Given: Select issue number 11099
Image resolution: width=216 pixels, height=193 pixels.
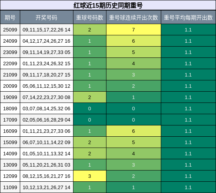Looking at the screenshot, I should point(10,187).
